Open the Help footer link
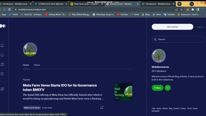Viewport: 206px width, 116px height. pos(154,109)
